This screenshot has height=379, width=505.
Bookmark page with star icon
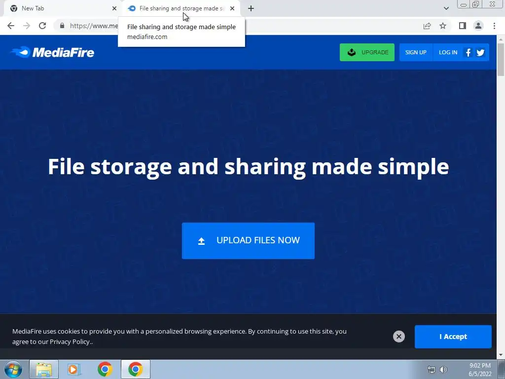point(443,26)
